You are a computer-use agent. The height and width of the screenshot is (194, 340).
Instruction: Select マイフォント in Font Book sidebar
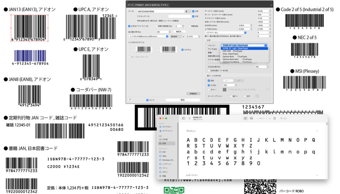tap(166, 131)
